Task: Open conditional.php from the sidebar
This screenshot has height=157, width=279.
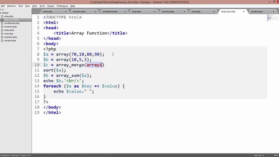Action: 12,23
